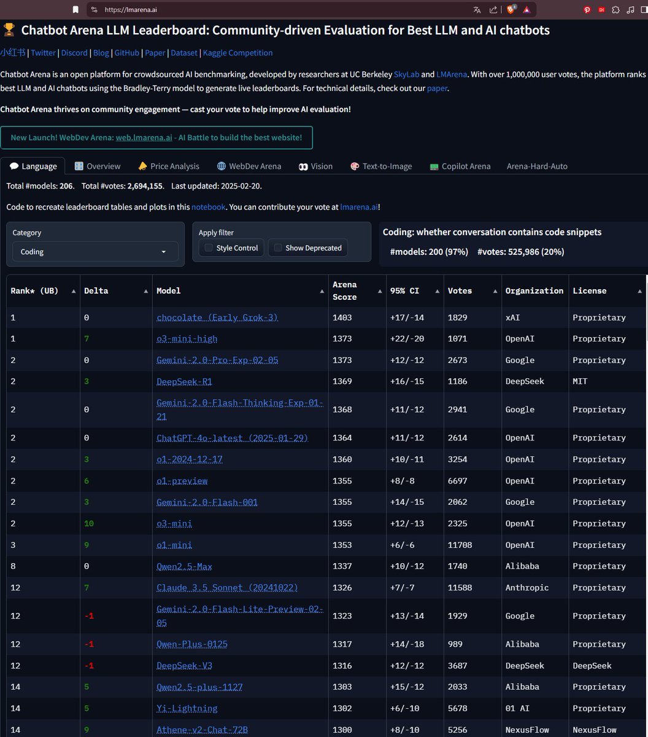Enable the Show Deprecated checkbox
The height and width of the screenshot is (737, 648).
pyautogui.click(x=278, y=248)
